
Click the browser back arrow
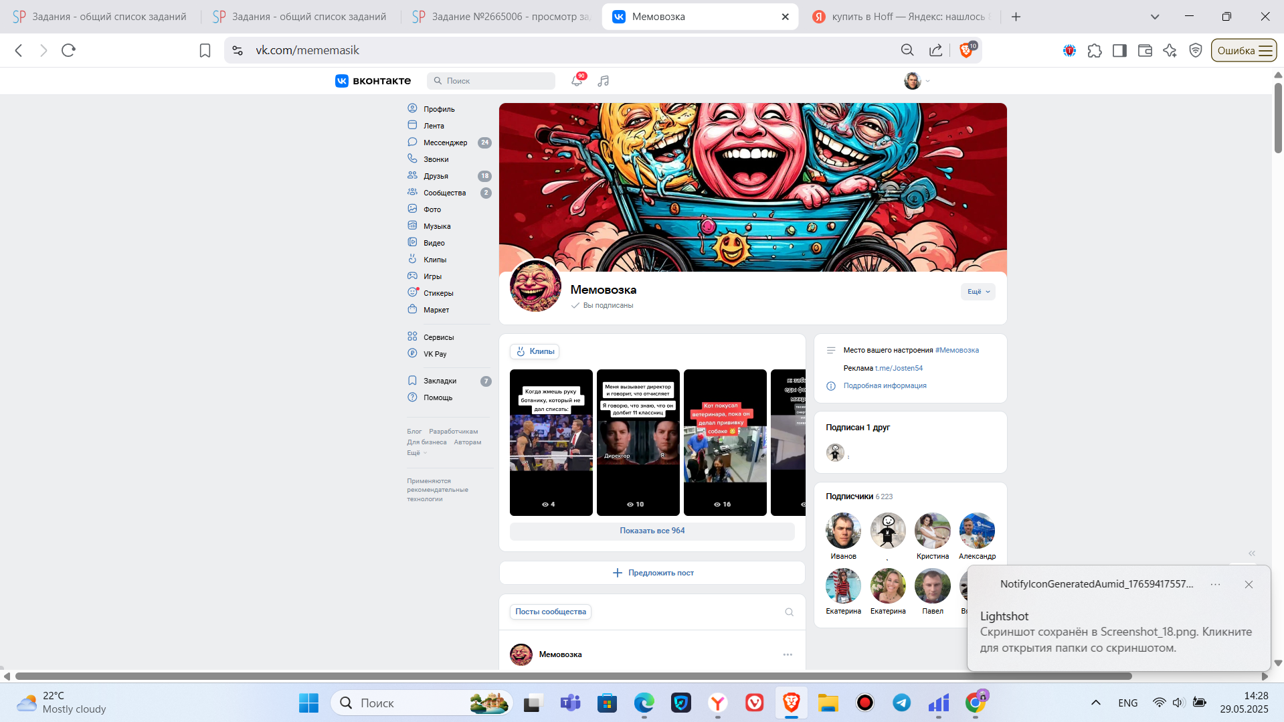point(19,50)
